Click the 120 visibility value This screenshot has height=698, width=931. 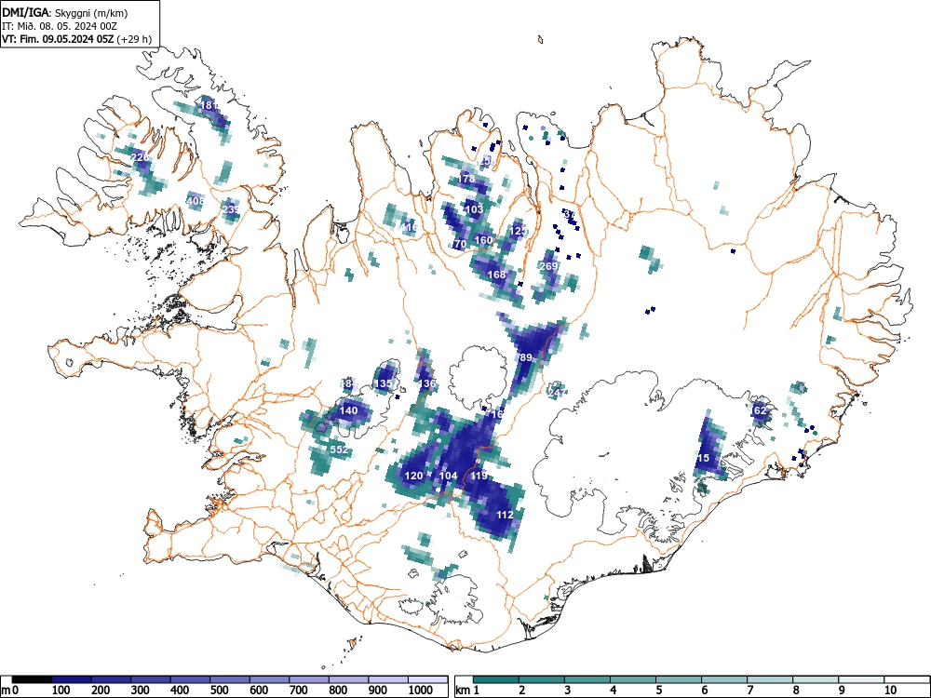[x=414, y=476]
